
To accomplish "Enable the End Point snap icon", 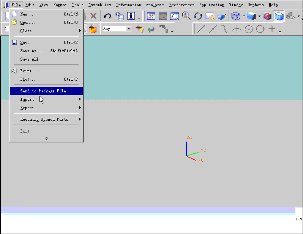I will click(201, 29).
